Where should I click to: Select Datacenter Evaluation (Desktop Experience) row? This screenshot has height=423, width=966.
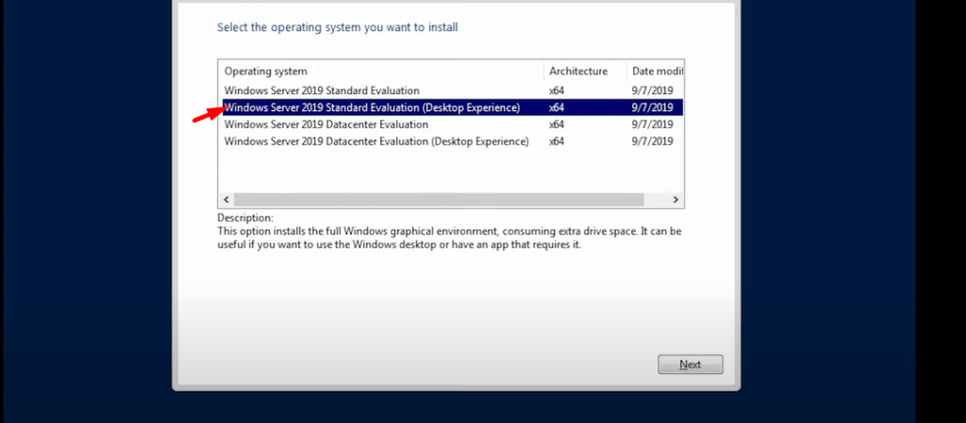click(x=452, y=141)
